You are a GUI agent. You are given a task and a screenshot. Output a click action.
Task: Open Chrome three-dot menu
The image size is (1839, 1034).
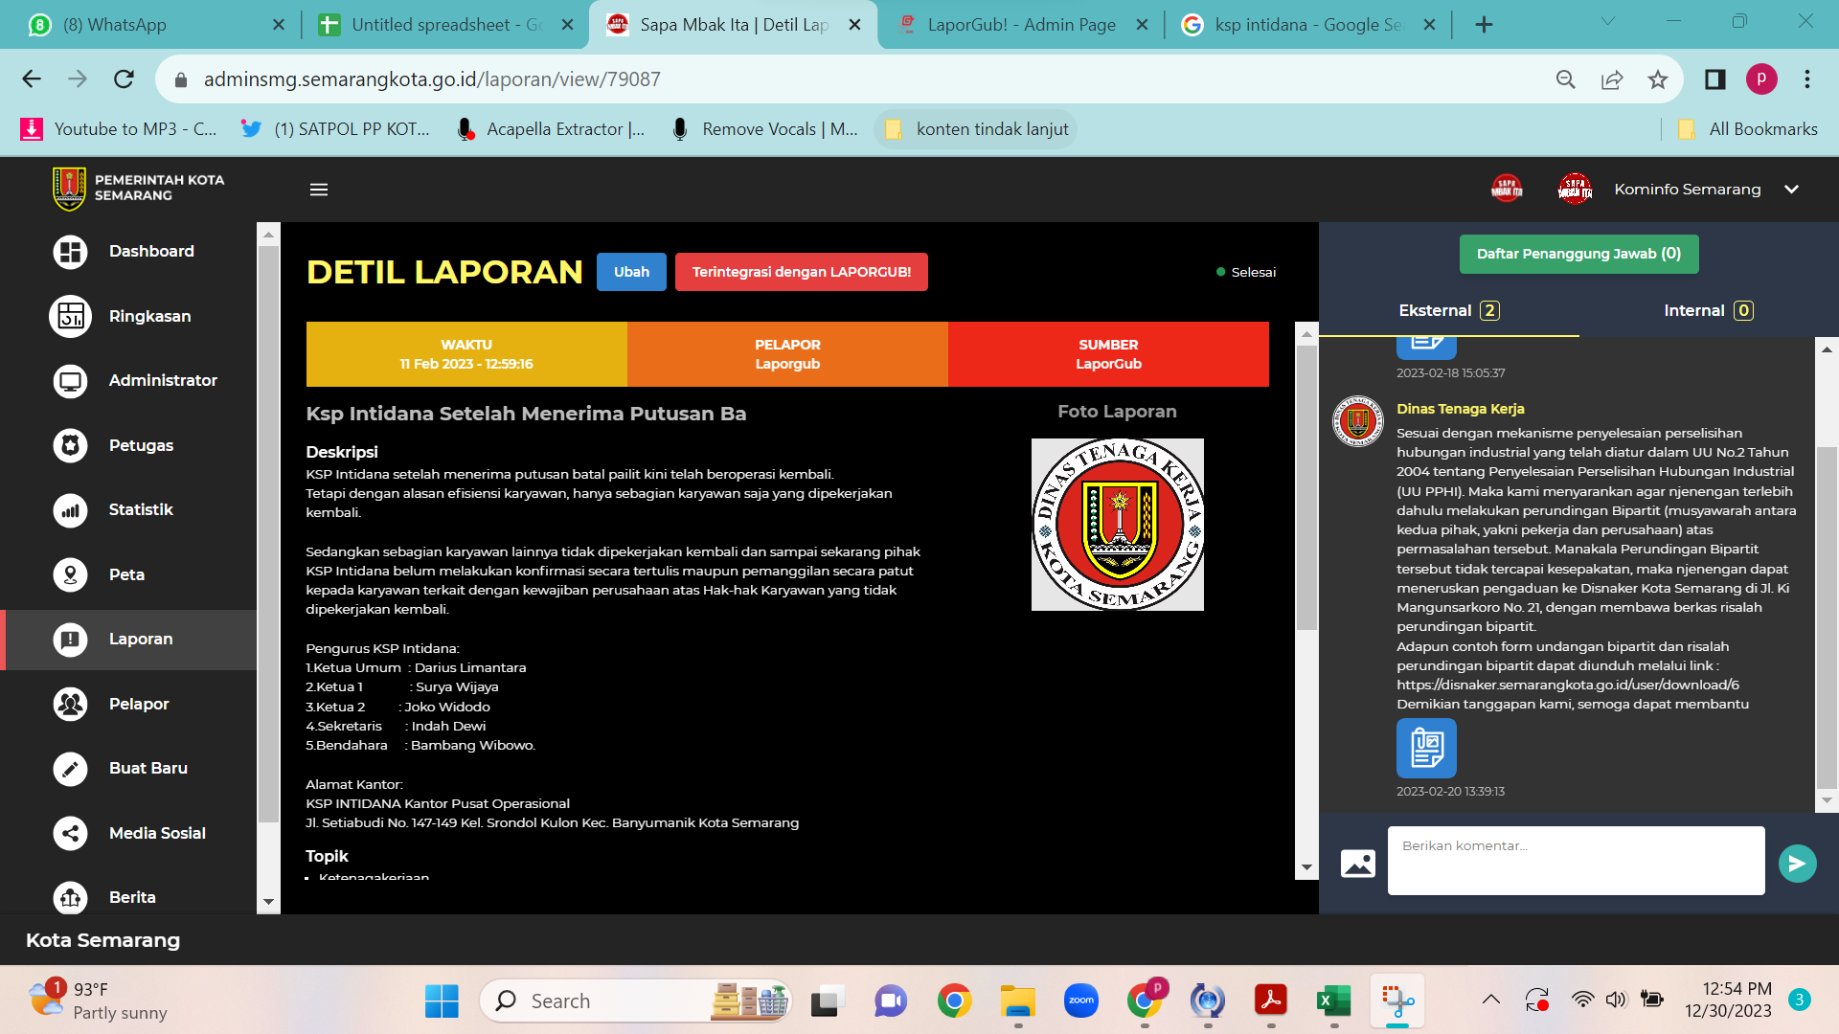point(1807,79)
